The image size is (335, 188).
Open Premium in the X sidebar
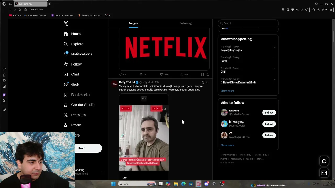pos(75,115)
